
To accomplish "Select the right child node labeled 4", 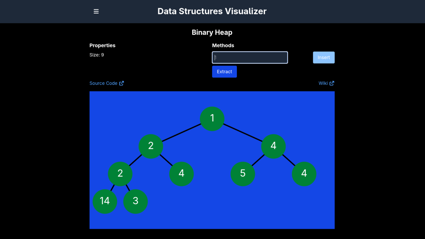I will pyautogui.click(x=273, y=146).
